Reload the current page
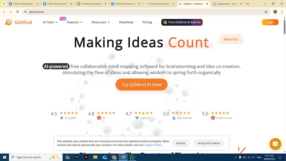The width and height of the screenshot is (286, 161). point(18,12)
